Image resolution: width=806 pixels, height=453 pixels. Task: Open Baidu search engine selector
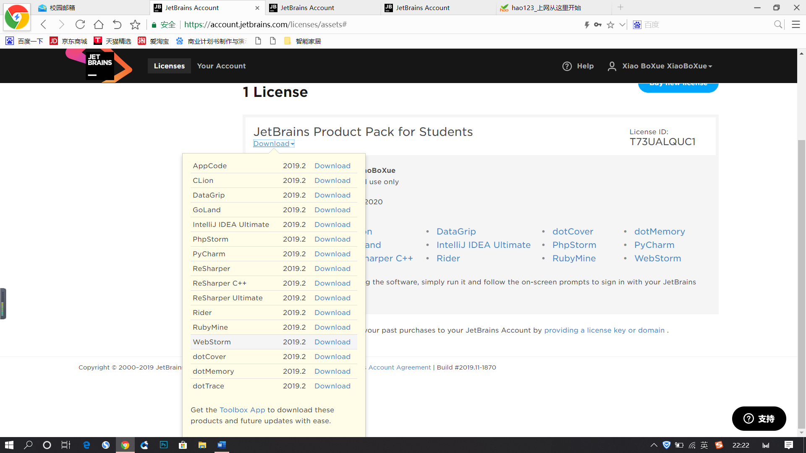click(x=637, y=25)
